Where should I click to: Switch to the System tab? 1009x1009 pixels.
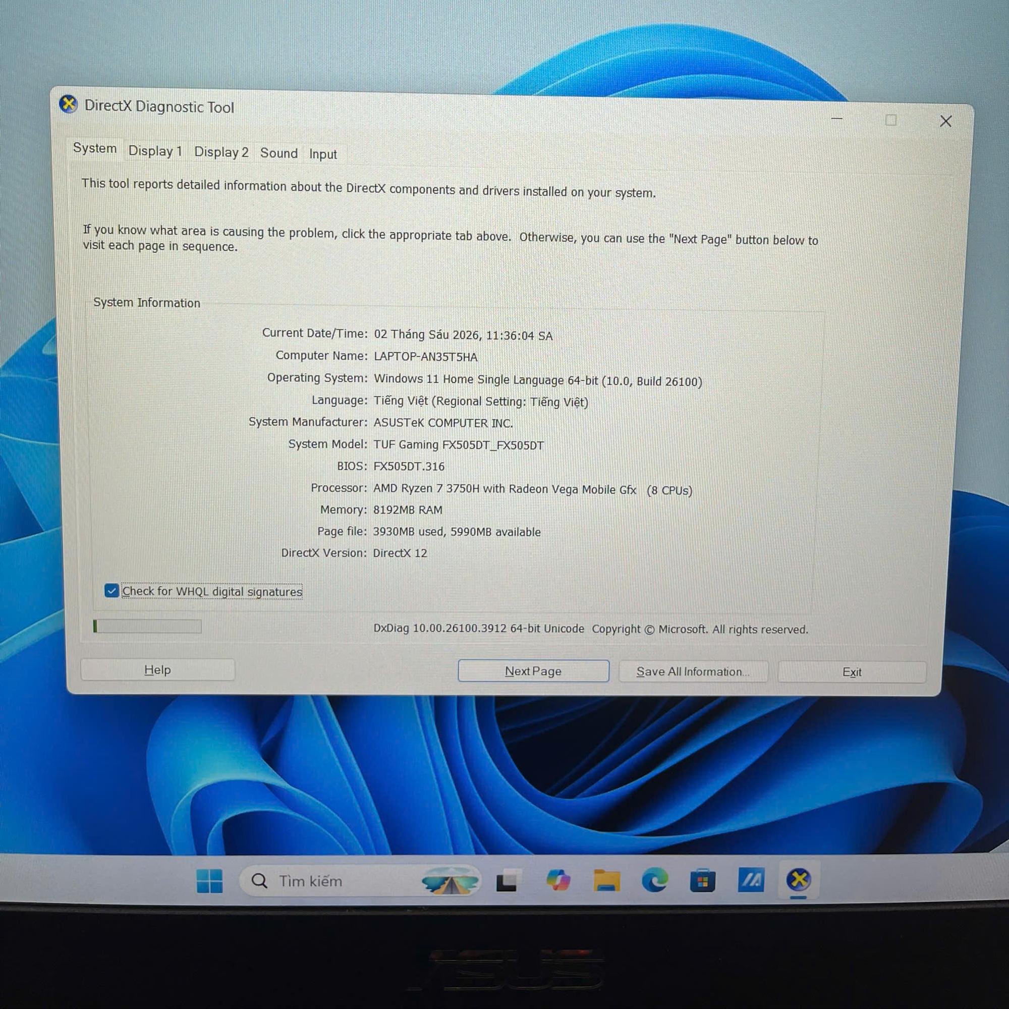pyautogui.click(x=94, y=148)
